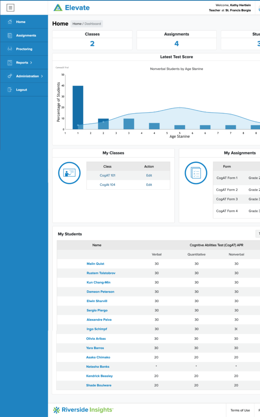Click the Class column header in My Classes
The width and height of the screenshot is (260, 417).
[107, 167]
